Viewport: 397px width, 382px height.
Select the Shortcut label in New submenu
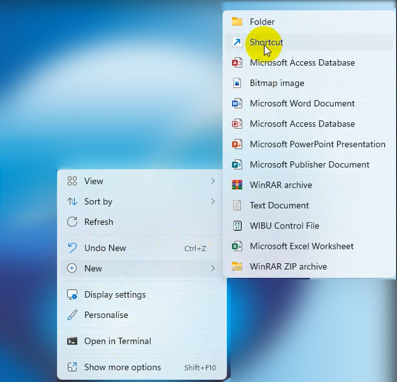coord(266,42)
